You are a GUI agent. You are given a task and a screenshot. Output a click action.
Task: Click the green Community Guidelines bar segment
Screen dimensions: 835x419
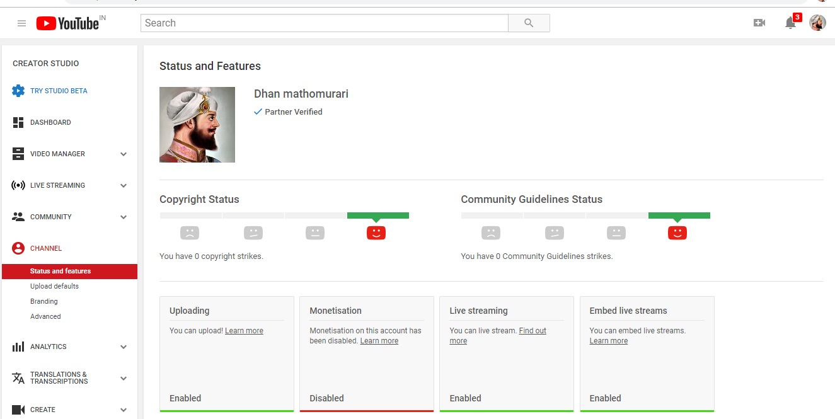click(x=679, y=215)
